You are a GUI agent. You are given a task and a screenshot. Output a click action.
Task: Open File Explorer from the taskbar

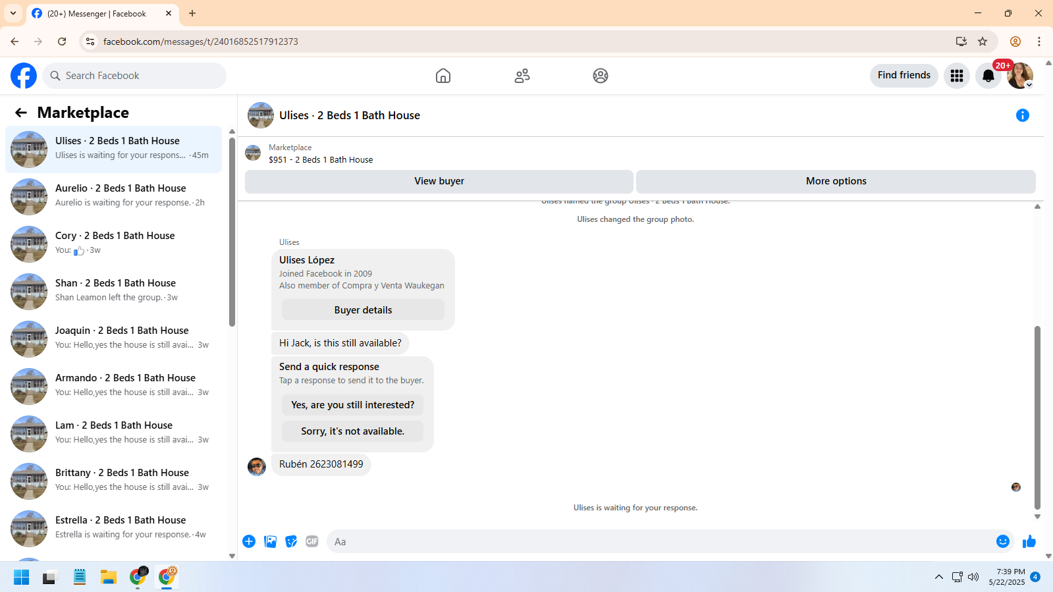(x=109, y=577)
